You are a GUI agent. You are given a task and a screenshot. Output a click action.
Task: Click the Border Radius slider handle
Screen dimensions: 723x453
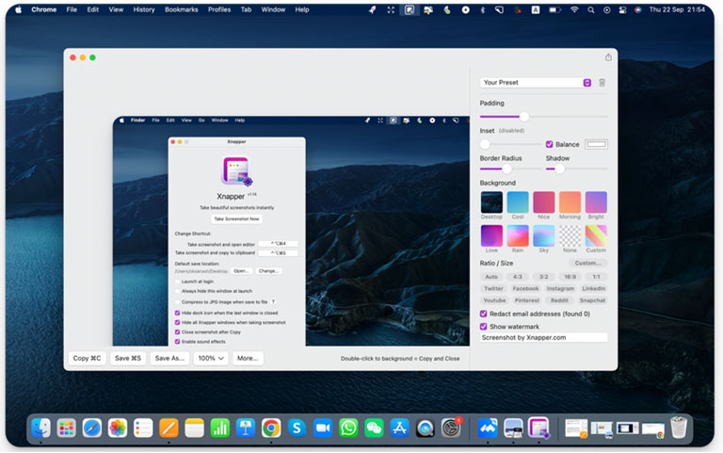tap(506, 169)
